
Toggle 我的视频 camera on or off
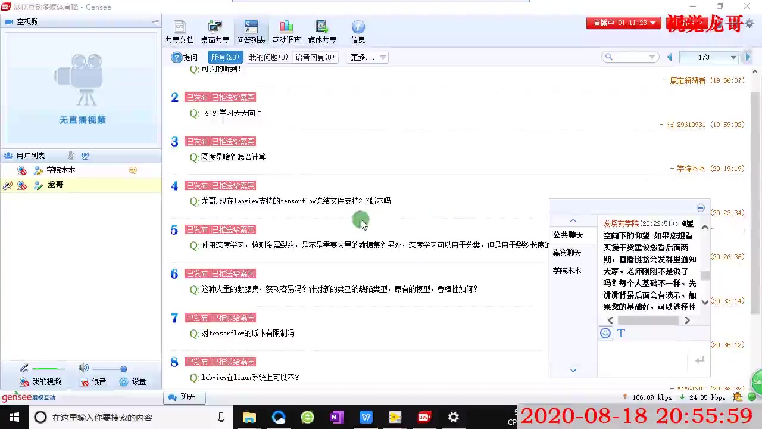tap(40, 381)
